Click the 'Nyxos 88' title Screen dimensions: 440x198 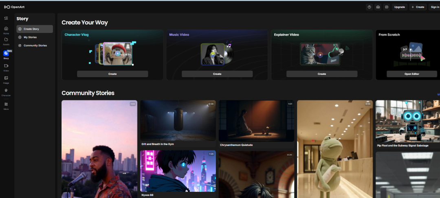coord(147,195)
